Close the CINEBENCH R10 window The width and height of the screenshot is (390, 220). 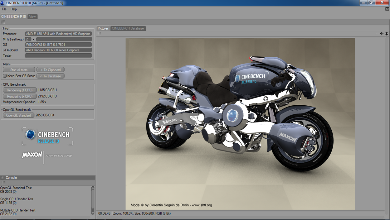[x=382, y=2]
